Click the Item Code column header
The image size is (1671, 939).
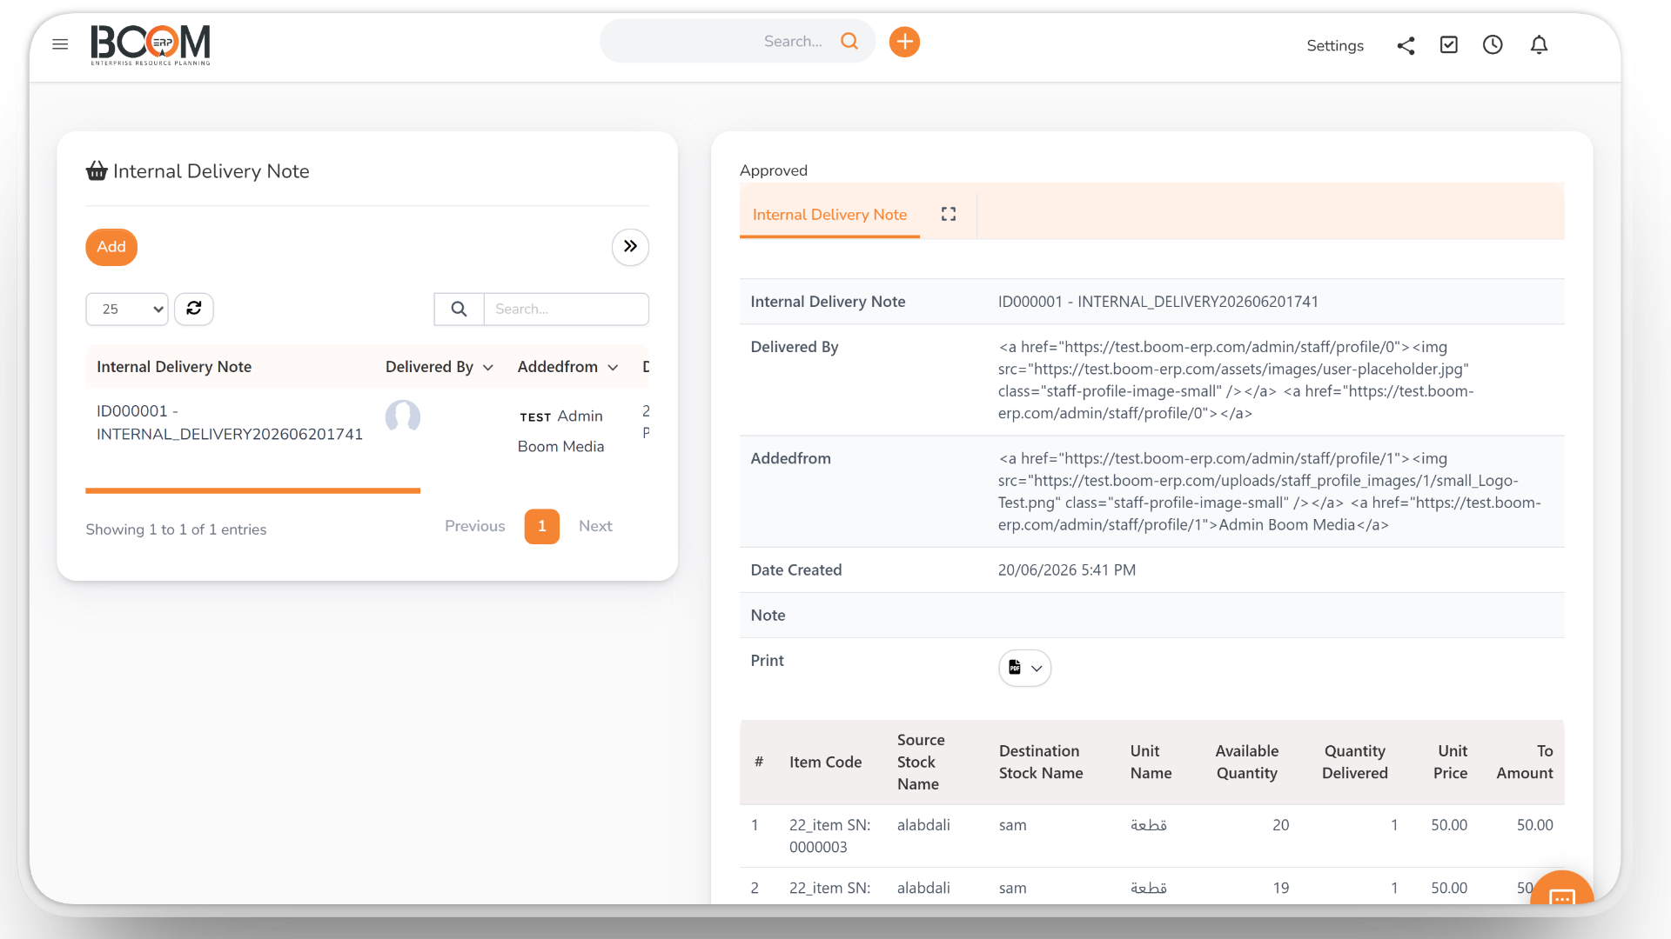(x=825, y=763)
